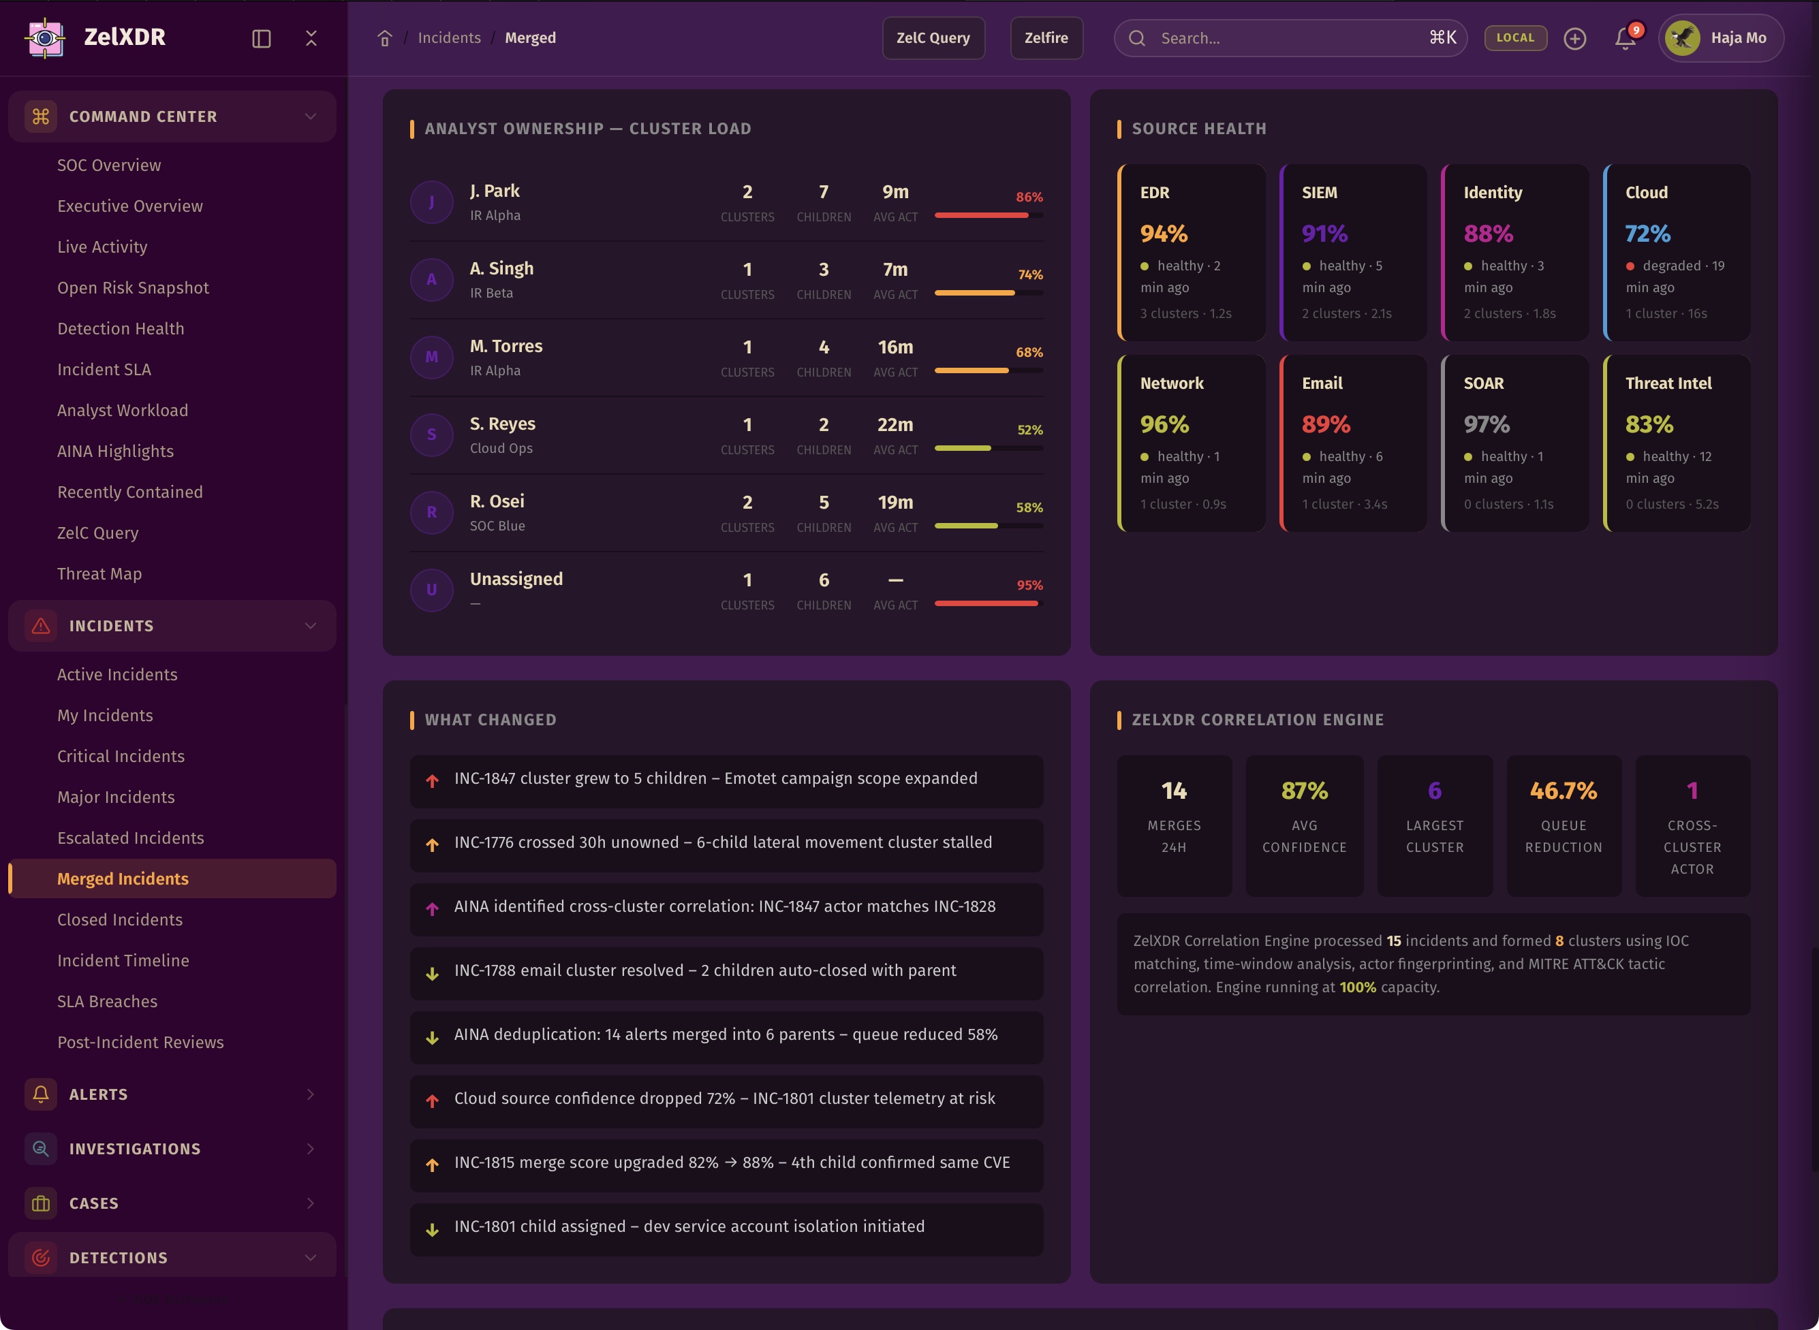This screenshot has height=1330, width=1819.
Task: Click J. Park's 86% load bar
Action: click(988, 215)
